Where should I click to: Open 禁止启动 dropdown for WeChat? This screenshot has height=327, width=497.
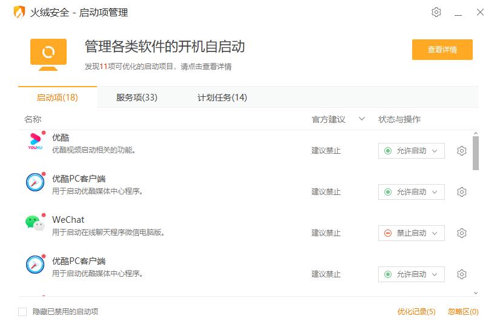[x=411, y=233]
